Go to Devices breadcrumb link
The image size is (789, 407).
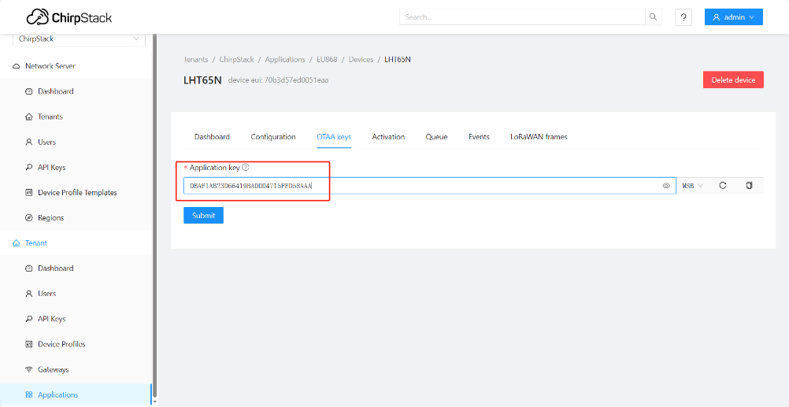pos(361,59)
